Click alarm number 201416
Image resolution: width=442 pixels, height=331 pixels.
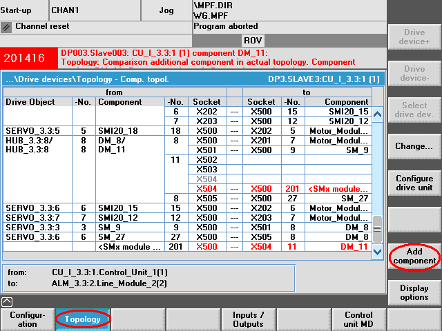pyautogui.click(x=25, y=58)
